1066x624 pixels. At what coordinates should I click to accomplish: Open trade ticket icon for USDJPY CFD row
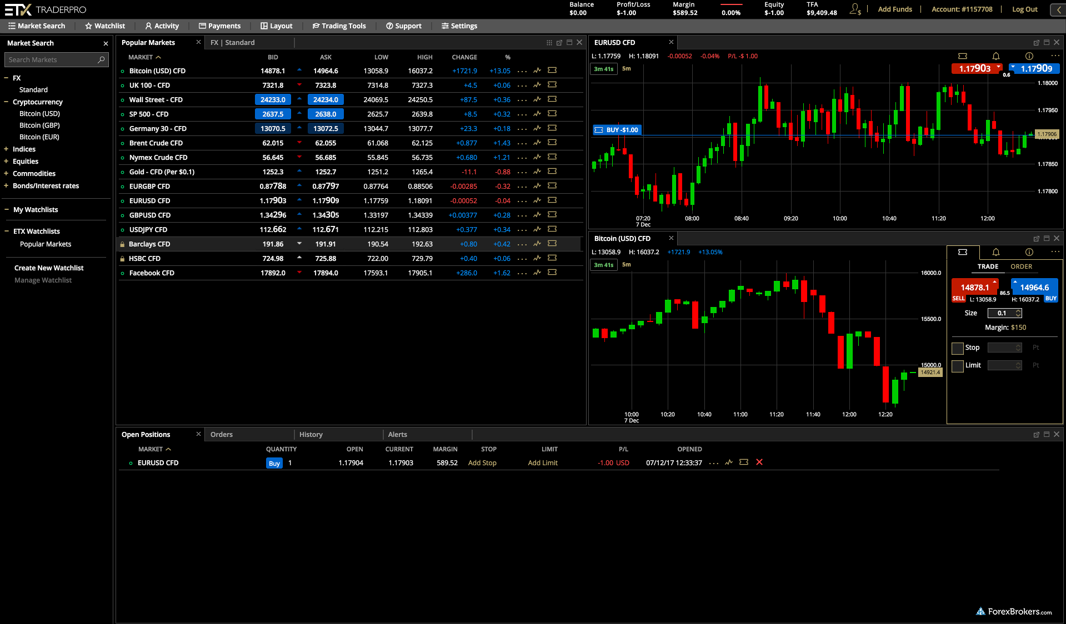pos(552,229)
